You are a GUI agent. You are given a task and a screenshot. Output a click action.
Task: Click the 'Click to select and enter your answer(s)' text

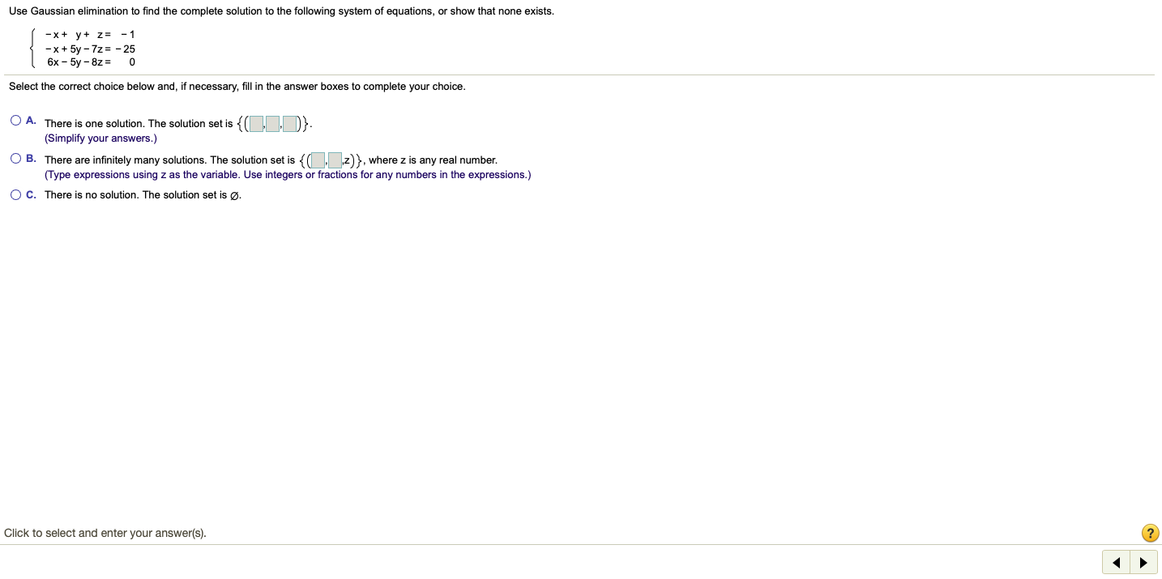coord(105,533)
